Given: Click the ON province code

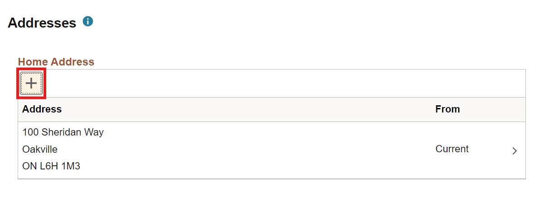Looking at the screenshot, I should pyautogui.click(x=28, y=166).
